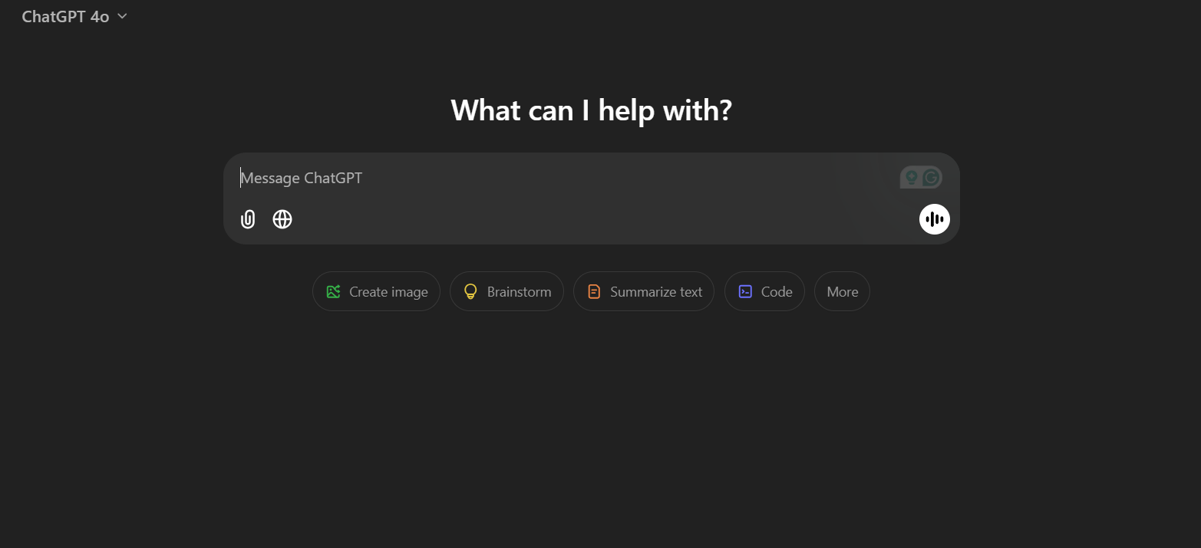Show more suggestions with More button

(842, 291)
